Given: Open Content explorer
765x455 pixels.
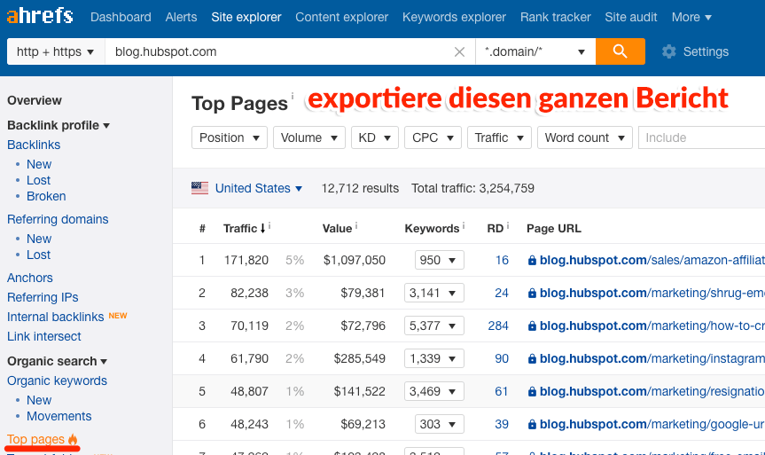Looking at the screenshot, I should (x=341, y=17).
